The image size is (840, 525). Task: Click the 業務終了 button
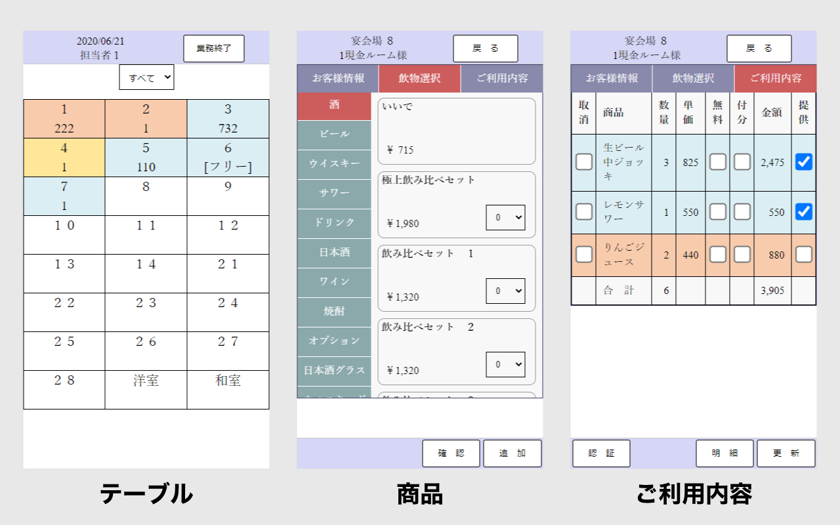213,49
